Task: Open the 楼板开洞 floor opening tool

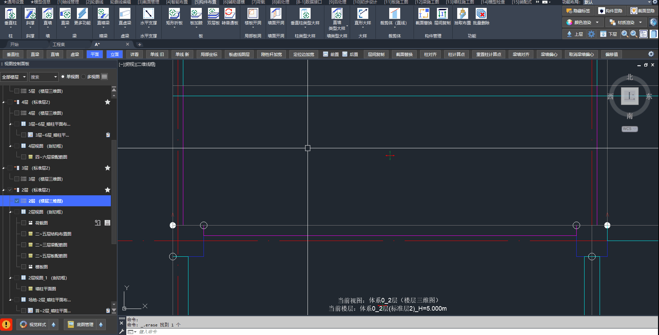Action: click(253, 14)
